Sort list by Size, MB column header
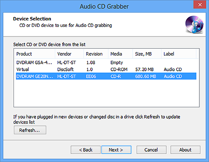 coord(147,54)
